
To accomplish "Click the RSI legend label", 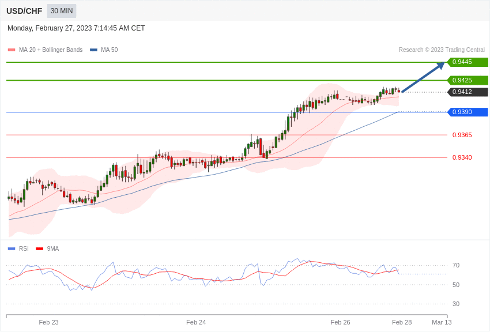I will pos(24,248).
